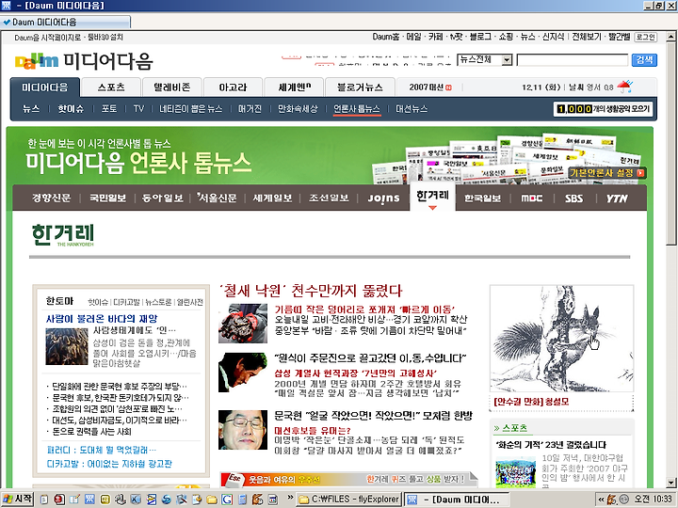Open 대선뉴스 submenu item

[412, 109]
